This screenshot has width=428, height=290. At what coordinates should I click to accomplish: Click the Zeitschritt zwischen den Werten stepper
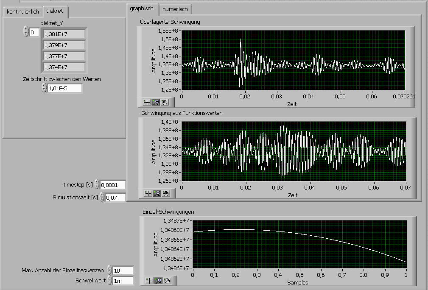coord(44,88)
